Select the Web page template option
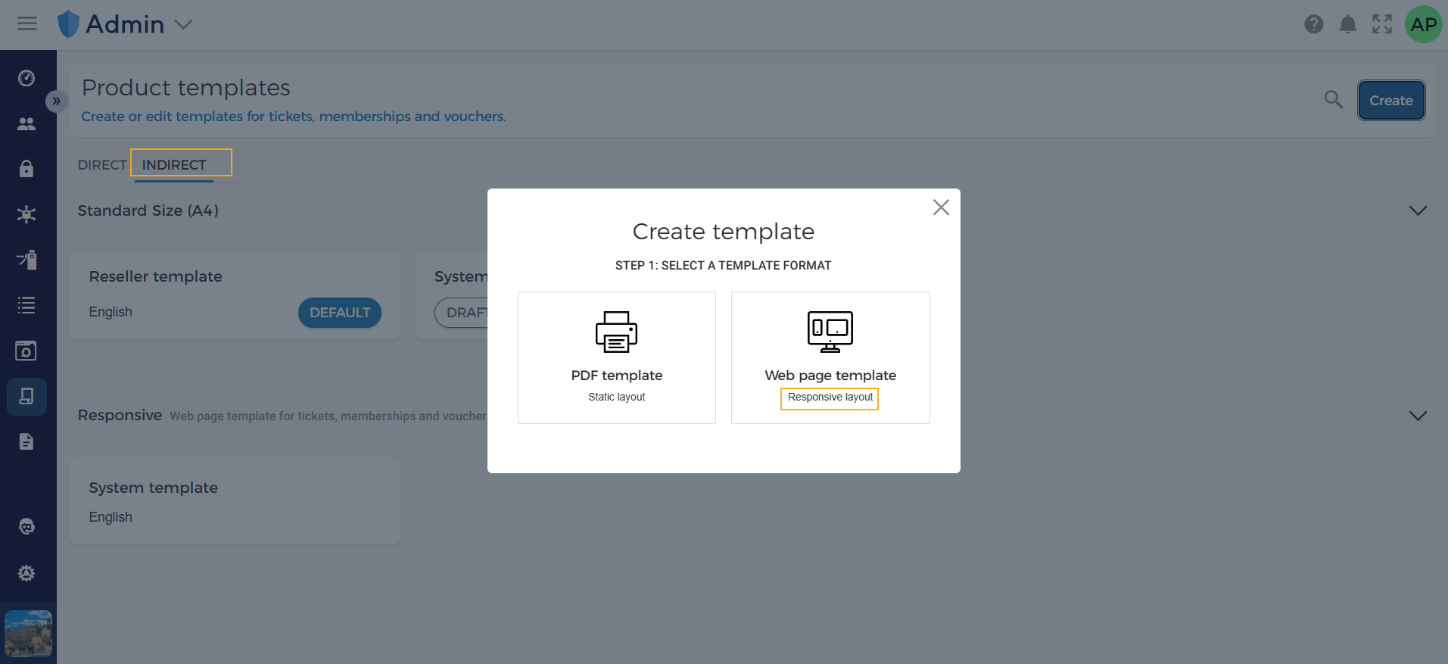The width and height of the screenshot is (1448, 664). (830, 357)
